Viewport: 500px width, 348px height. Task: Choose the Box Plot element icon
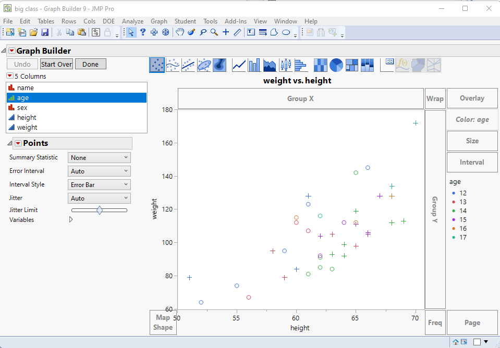click(x=285, y=65)
